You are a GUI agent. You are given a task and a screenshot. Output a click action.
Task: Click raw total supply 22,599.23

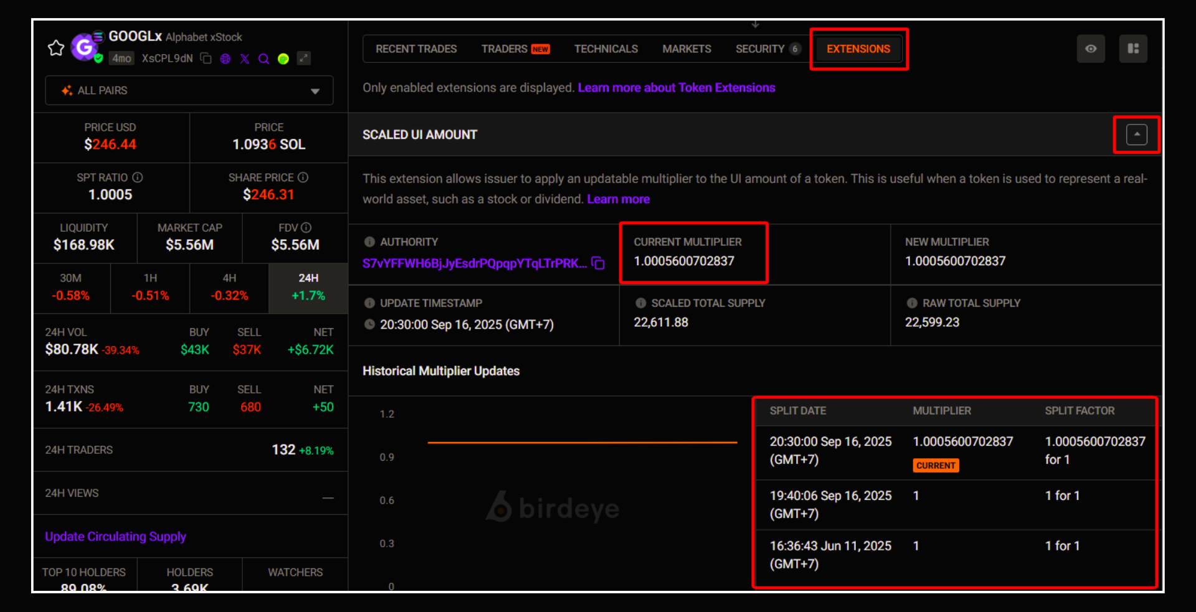point(932,322)
